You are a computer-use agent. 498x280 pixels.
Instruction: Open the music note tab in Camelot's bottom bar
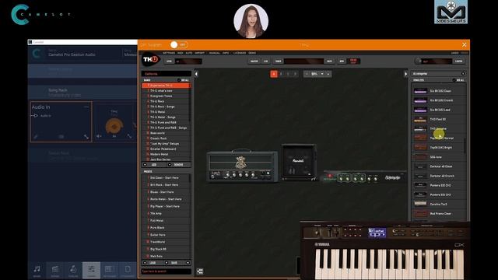[37, 271]
